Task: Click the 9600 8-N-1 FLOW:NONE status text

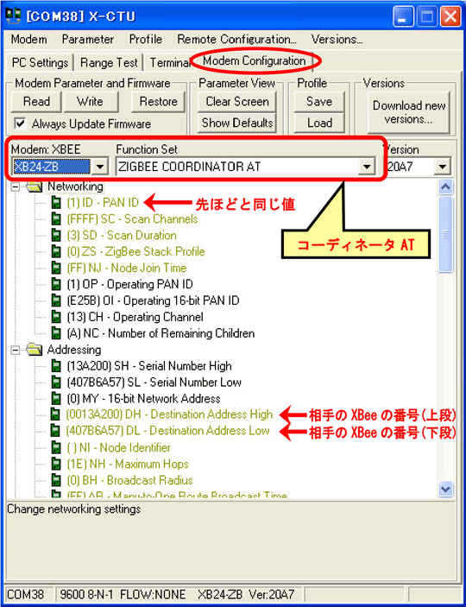Action: pyautogui.click(x=122, y=594)
